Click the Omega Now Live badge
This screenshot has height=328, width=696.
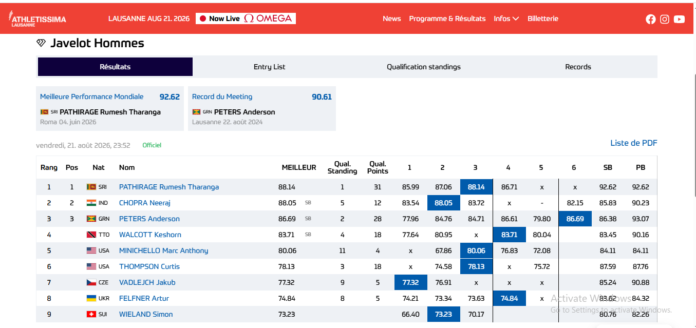(x=246, y=18)
